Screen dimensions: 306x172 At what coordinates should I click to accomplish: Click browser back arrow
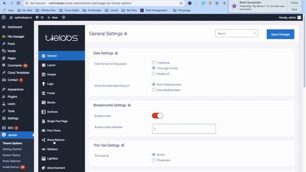click(5, 3)
